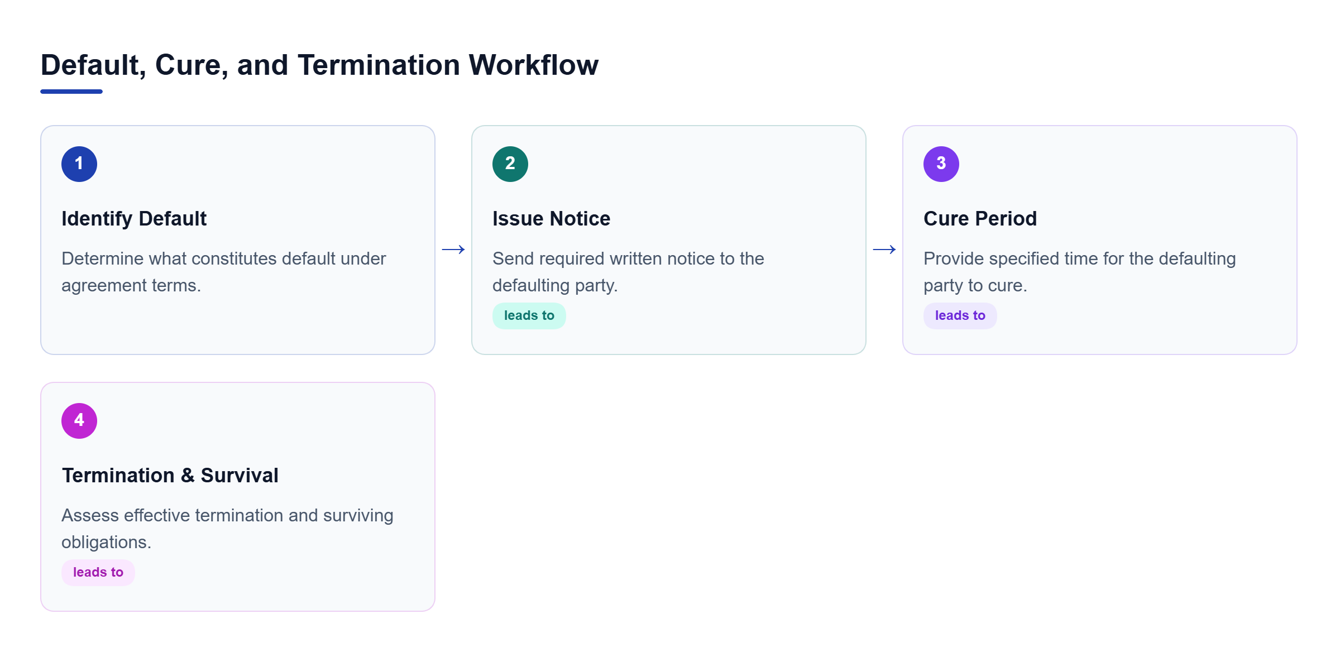1340x652 pixels.
Task: Select the 'Issue Notice' heading
Action: [551, 219]
